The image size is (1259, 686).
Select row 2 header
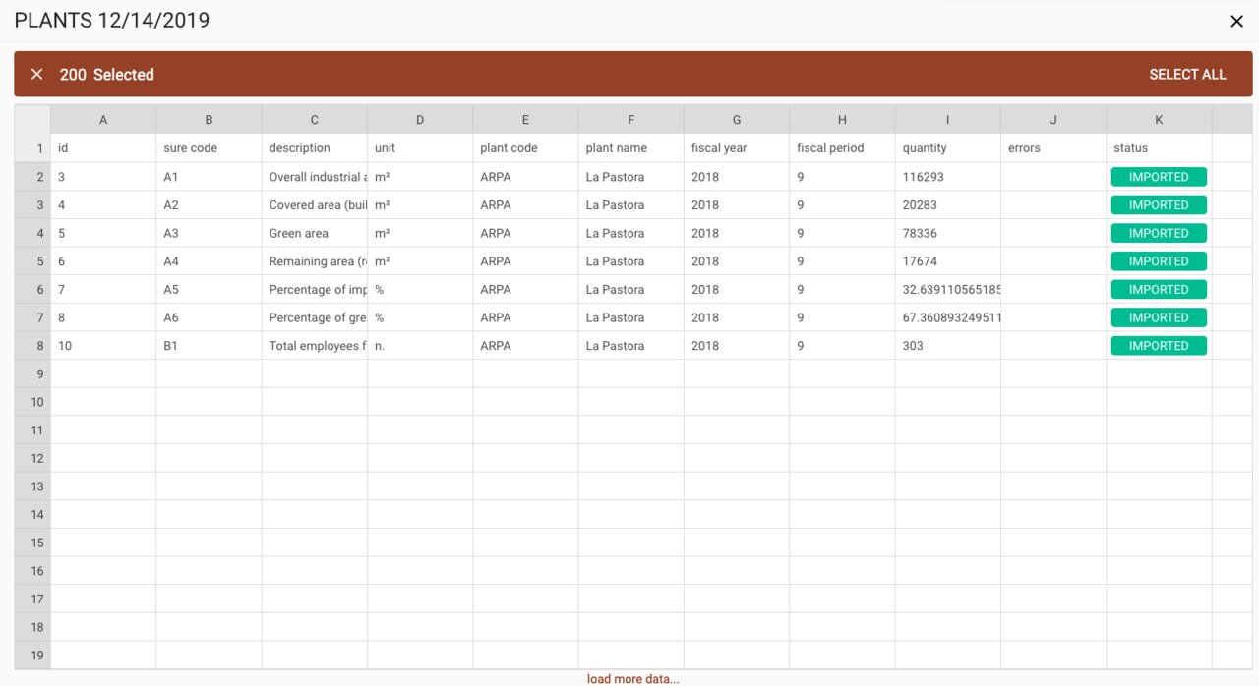32,177
